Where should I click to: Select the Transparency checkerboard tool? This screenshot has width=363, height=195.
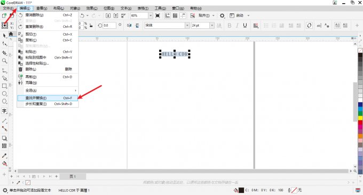click(4, 146)
